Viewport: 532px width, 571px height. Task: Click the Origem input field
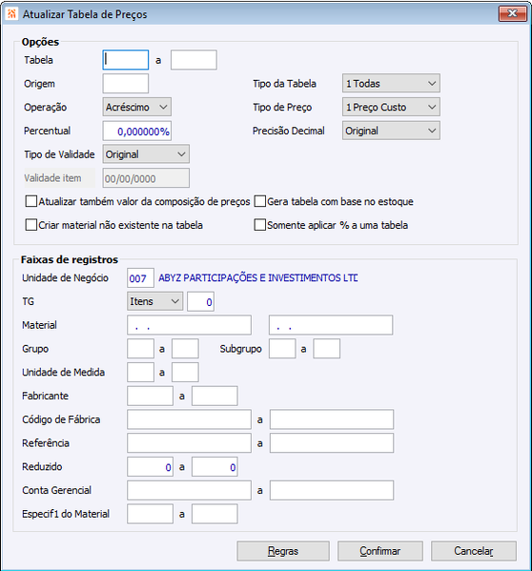tap(126, 83)
